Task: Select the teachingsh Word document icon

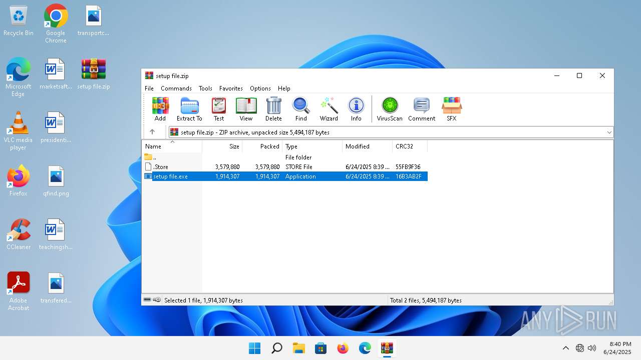Action: click(x=56, y=234)
